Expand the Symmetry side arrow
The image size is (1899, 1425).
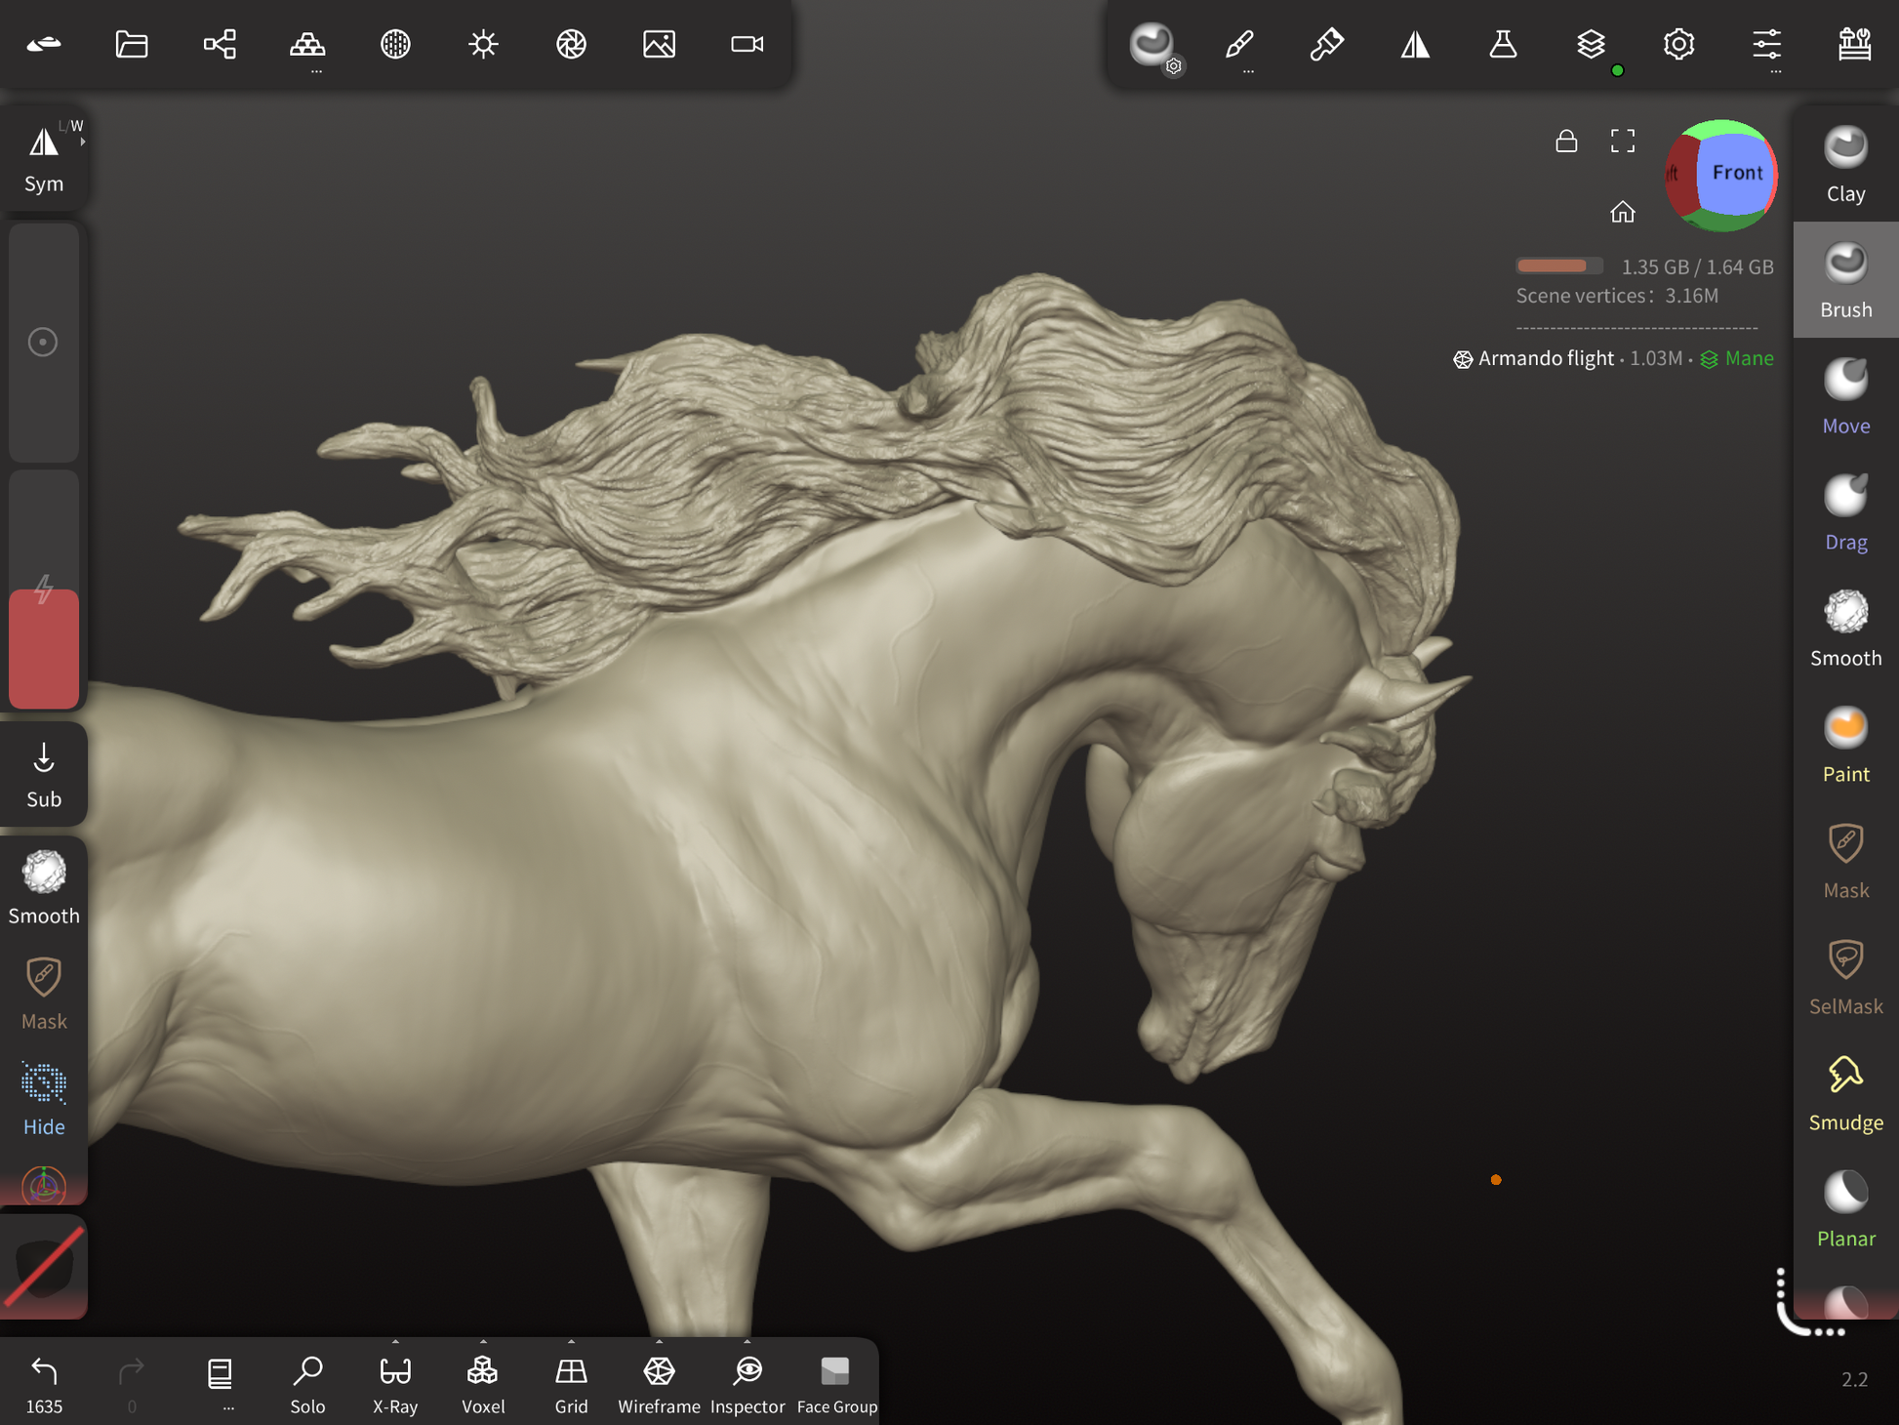[83, 142]
